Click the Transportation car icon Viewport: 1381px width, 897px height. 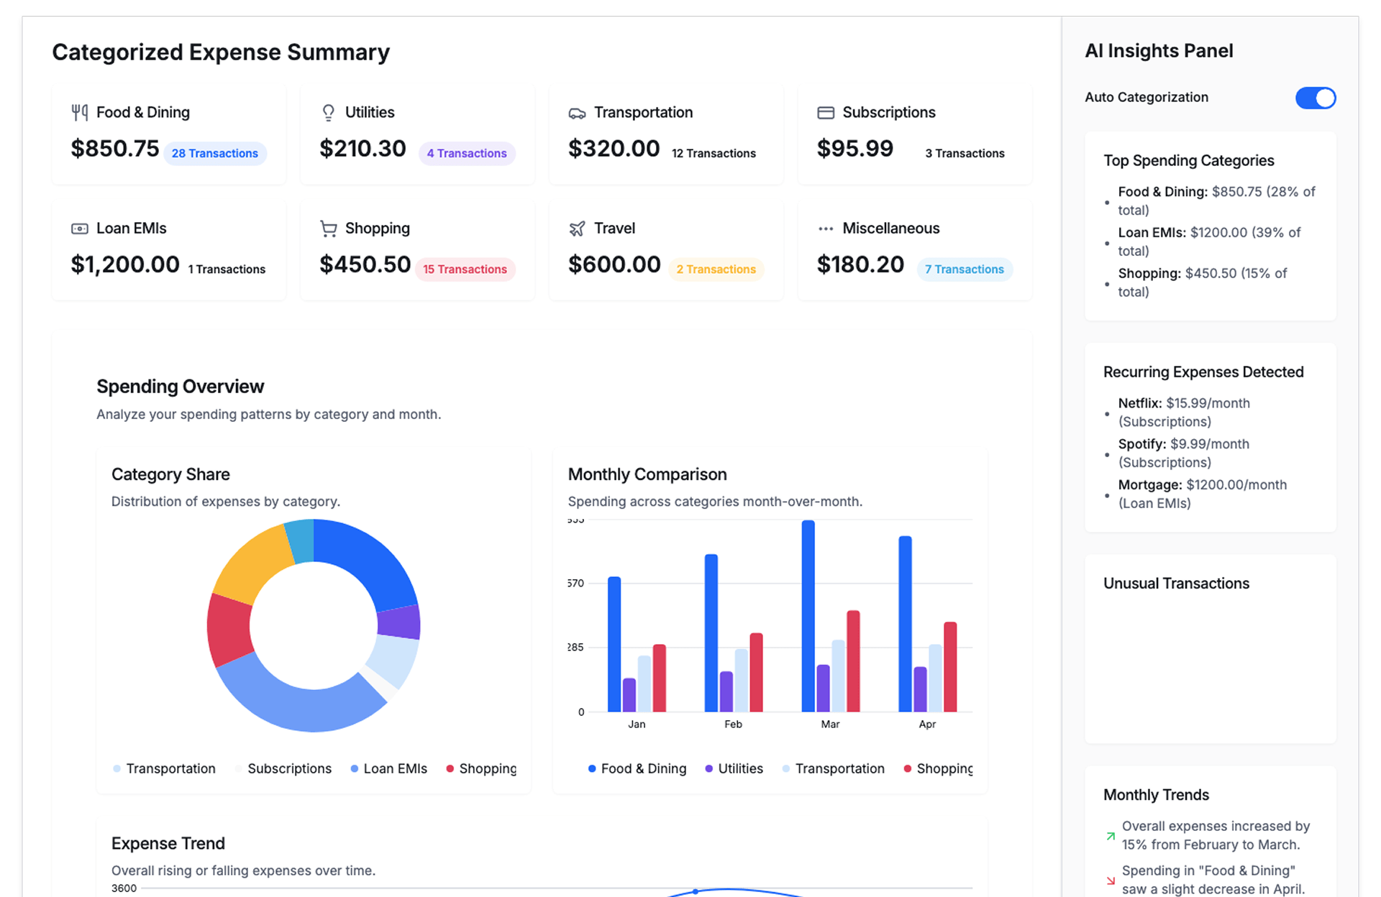point(577,113)
